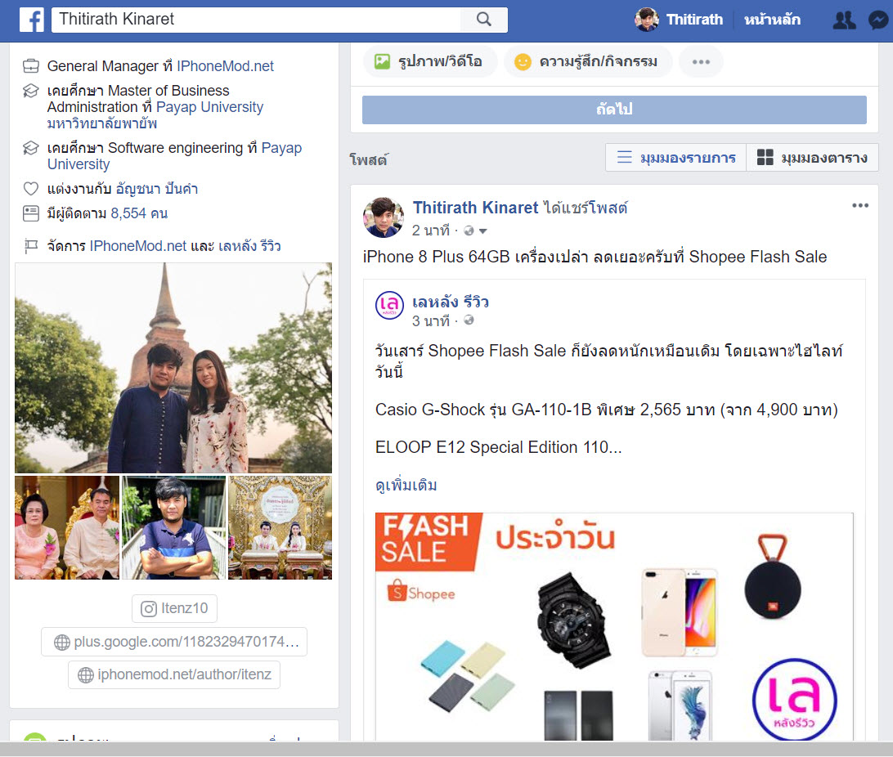The image size is (893, 757).
Task: Click the Facebook logo in the top bar
Action: [x=31, y=19]
